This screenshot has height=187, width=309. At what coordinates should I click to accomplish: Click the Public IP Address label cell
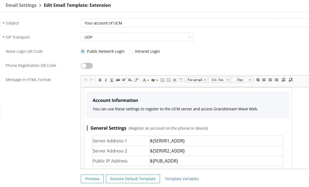121,161
